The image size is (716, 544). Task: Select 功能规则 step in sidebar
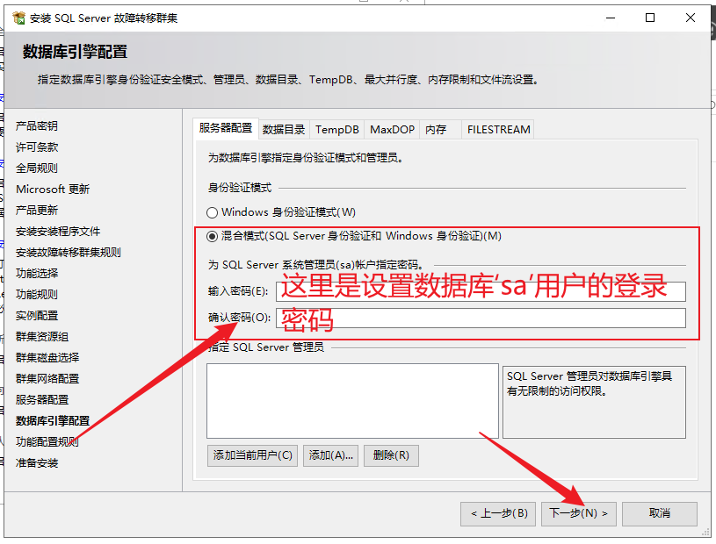pos(37,294)
